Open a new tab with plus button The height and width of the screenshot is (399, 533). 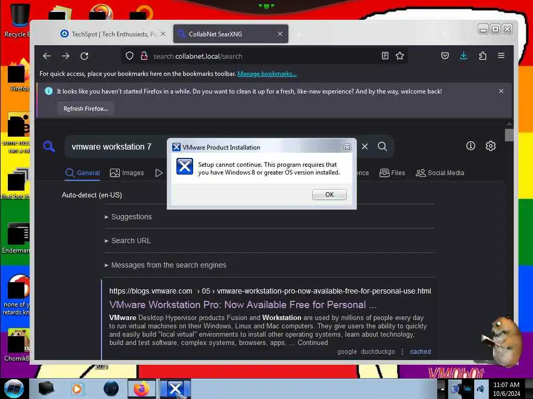[299, 34]
